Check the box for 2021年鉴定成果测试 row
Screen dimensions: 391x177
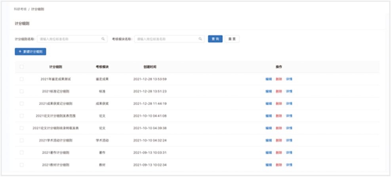pyautogui.click(x=21, y=79)
